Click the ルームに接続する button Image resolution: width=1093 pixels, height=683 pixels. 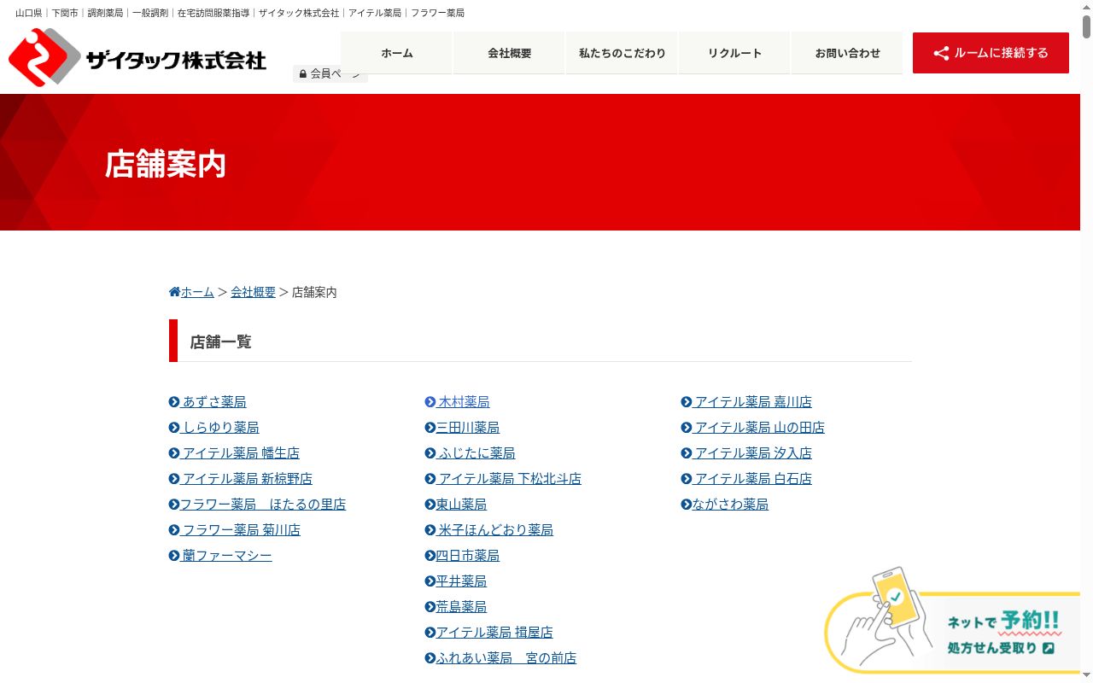(x=991, y=53)
